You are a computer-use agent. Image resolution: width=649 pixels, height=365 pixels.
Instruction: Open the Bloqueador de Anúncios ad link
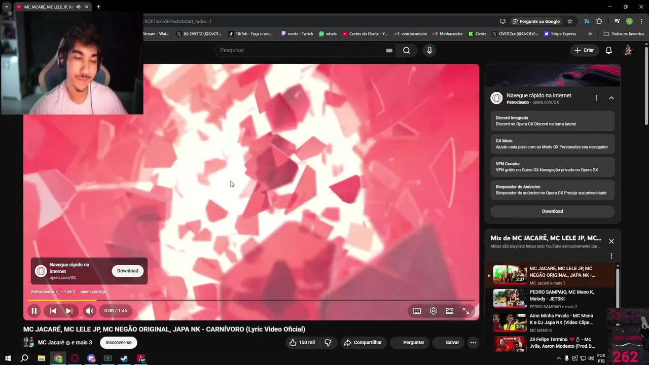[x=553, y=190]
